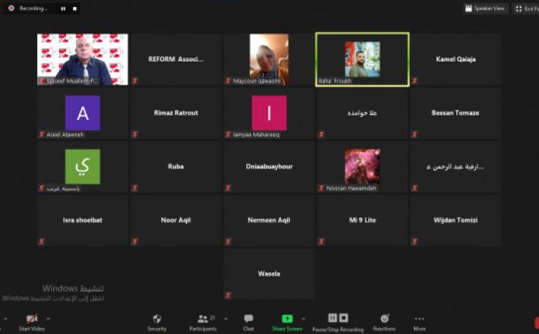Expand the Share Screen options arrow
This screenshot has height=334, width=539.
point(303,318)
